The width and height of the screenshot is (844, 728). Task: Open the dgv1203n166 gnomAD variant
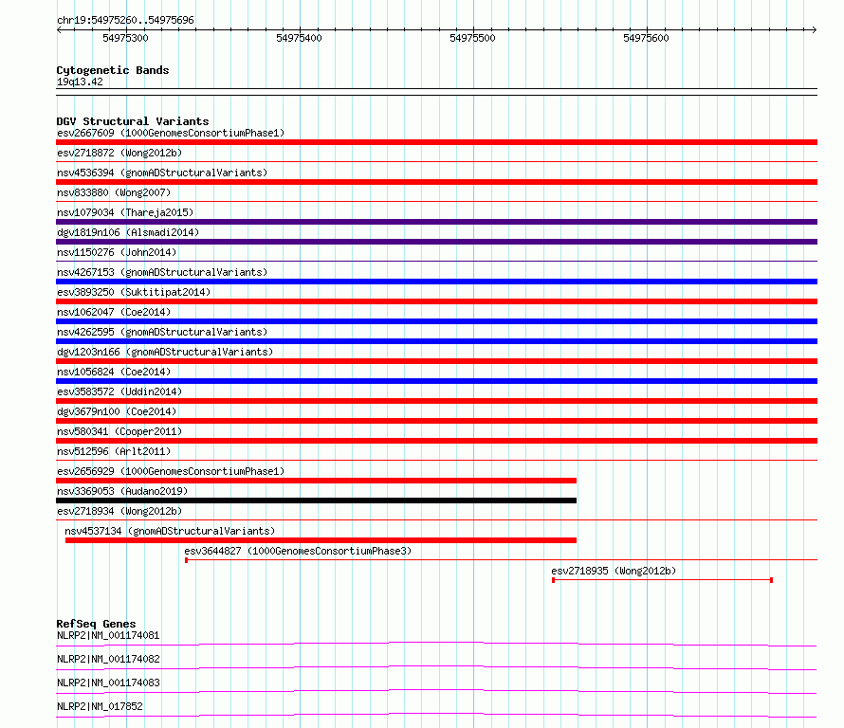click(165, 352)
